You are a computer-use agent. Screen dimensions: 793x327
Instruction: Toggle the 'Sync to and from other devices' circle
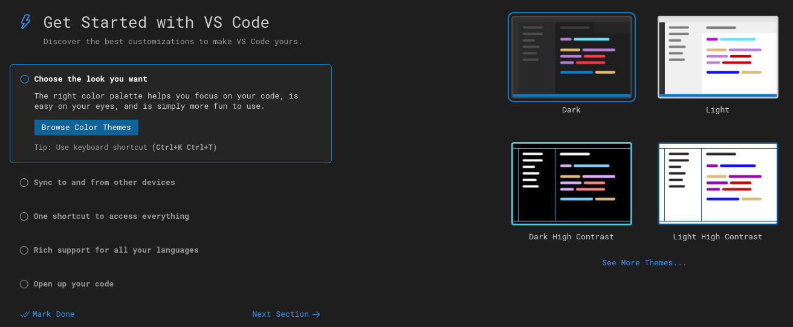coord(24,183)
